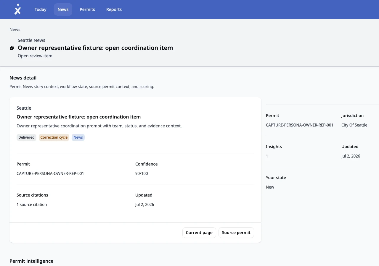Click the clipboard icon beside the page title
This screenshot has height=266, width=379.
[x=12, y=48]
